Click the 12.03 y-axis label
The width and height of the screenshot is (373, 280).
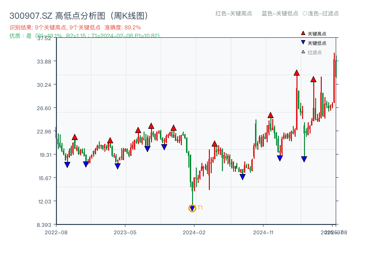(45, 202)
